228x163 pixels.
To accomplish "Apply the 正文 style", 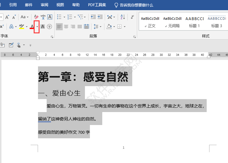I will [150, 22].
